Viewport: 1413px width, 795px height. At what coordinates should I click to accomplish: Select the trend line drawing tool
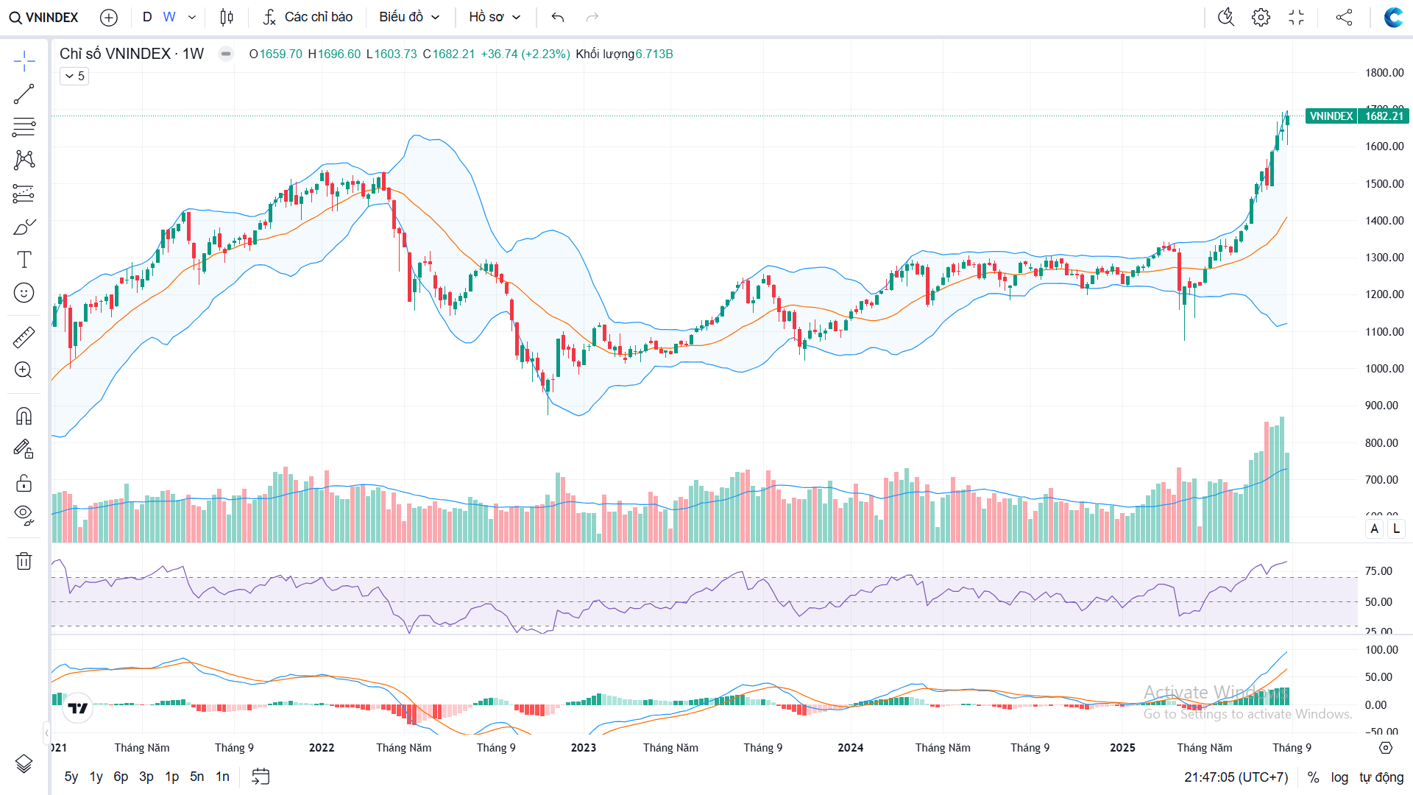(24, 94)
